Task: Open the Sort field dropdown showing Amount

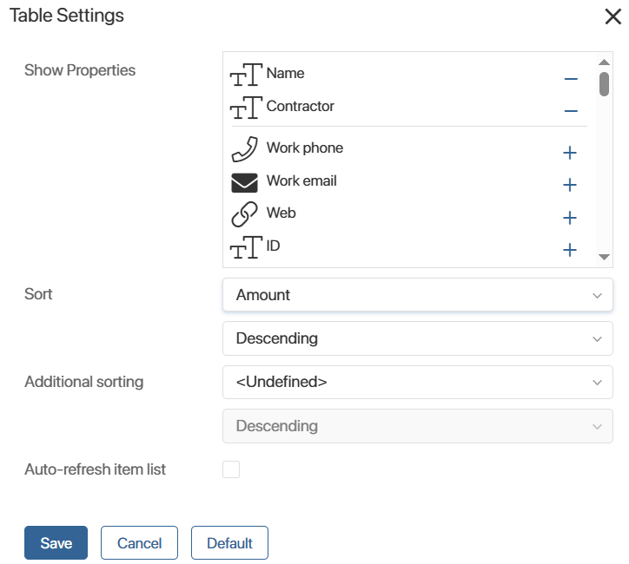Action: [417, 295]
